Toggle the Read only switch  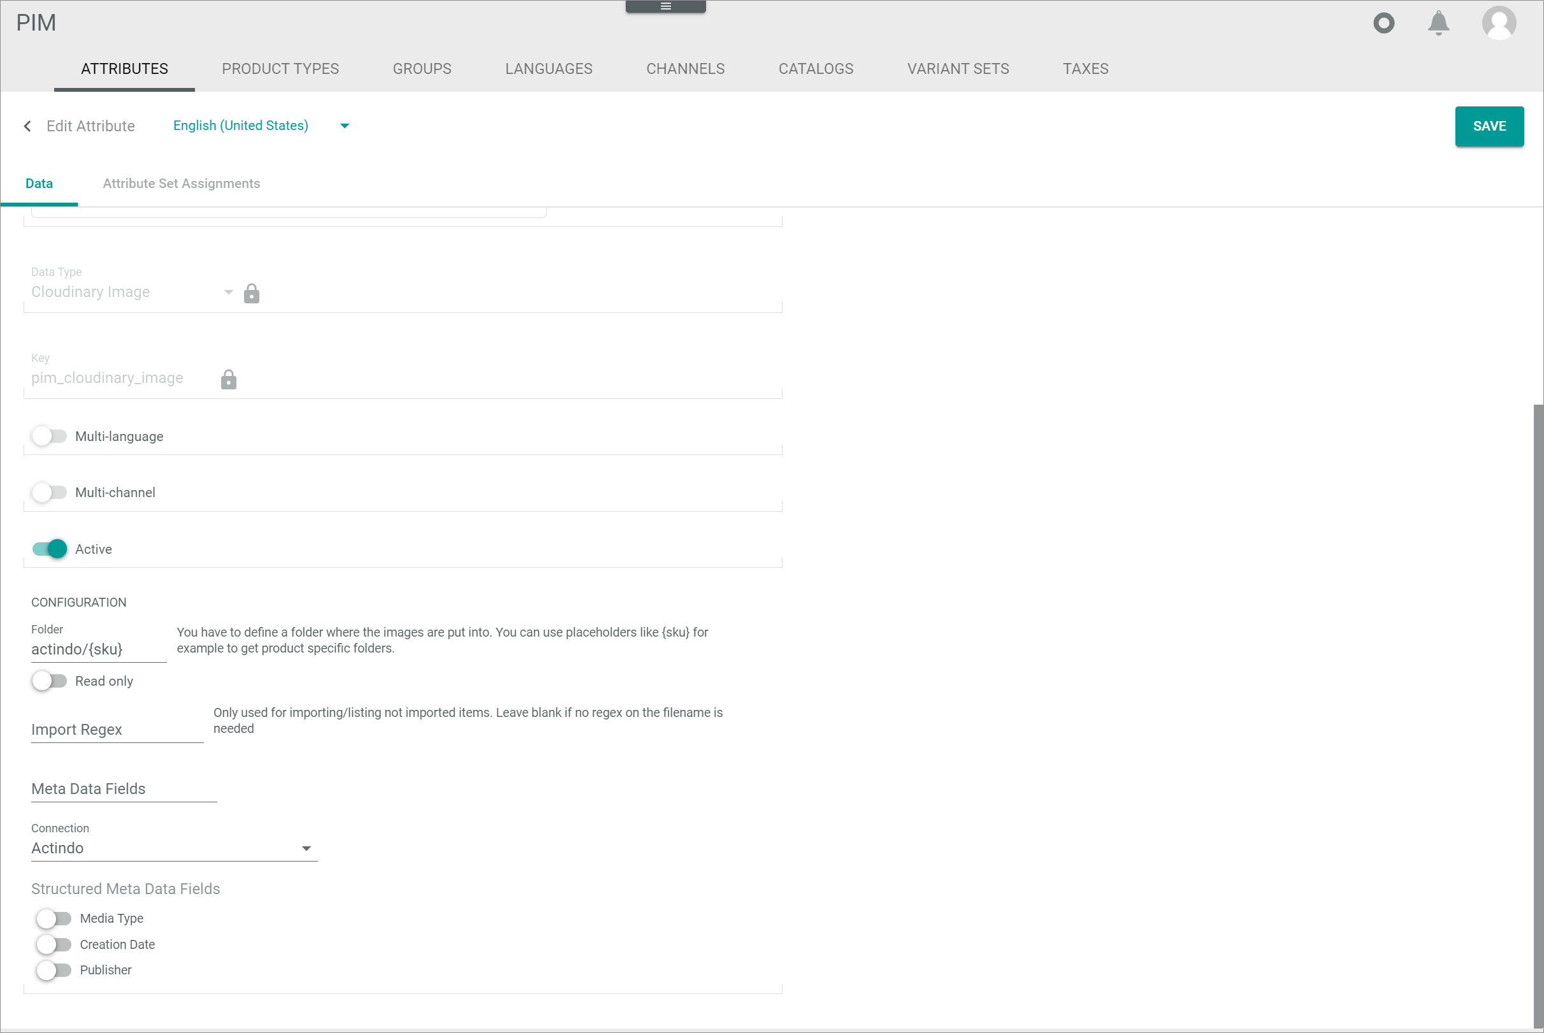50,681
